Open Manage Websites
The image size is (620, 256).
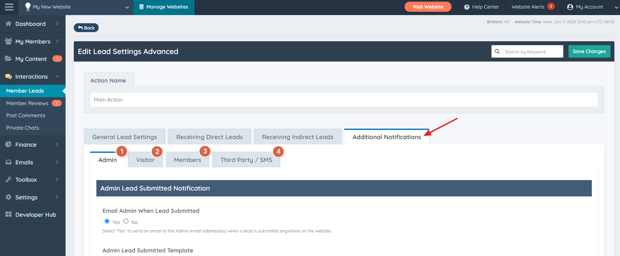164,7
